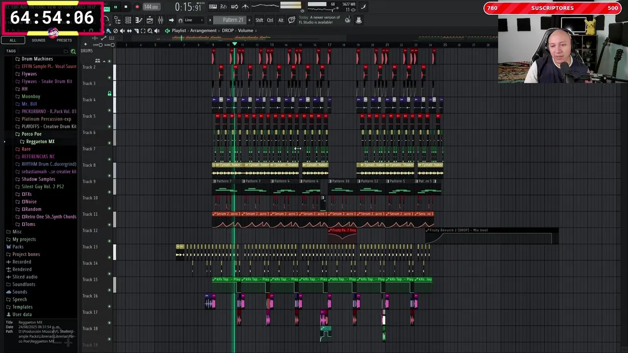628x353 pixels.
Task: Click the arrow left of Pattern 21
Action: (210, 20)
